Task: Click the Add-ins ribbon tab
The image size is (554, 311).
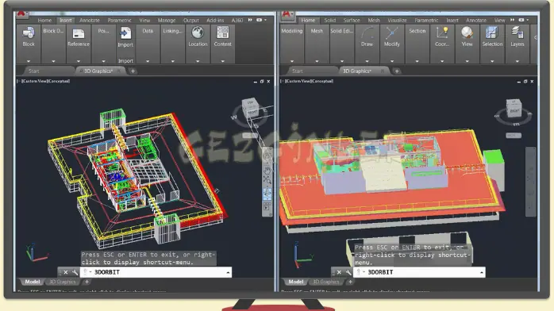Action: click(x=215, y=20)
